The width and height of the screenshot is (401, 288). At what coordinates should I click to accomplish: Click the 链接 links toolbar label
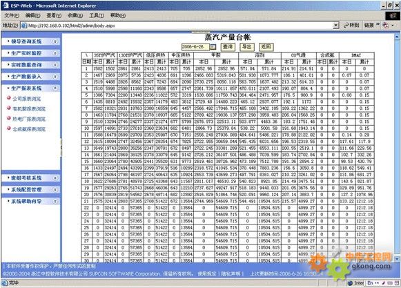point(369,26)
